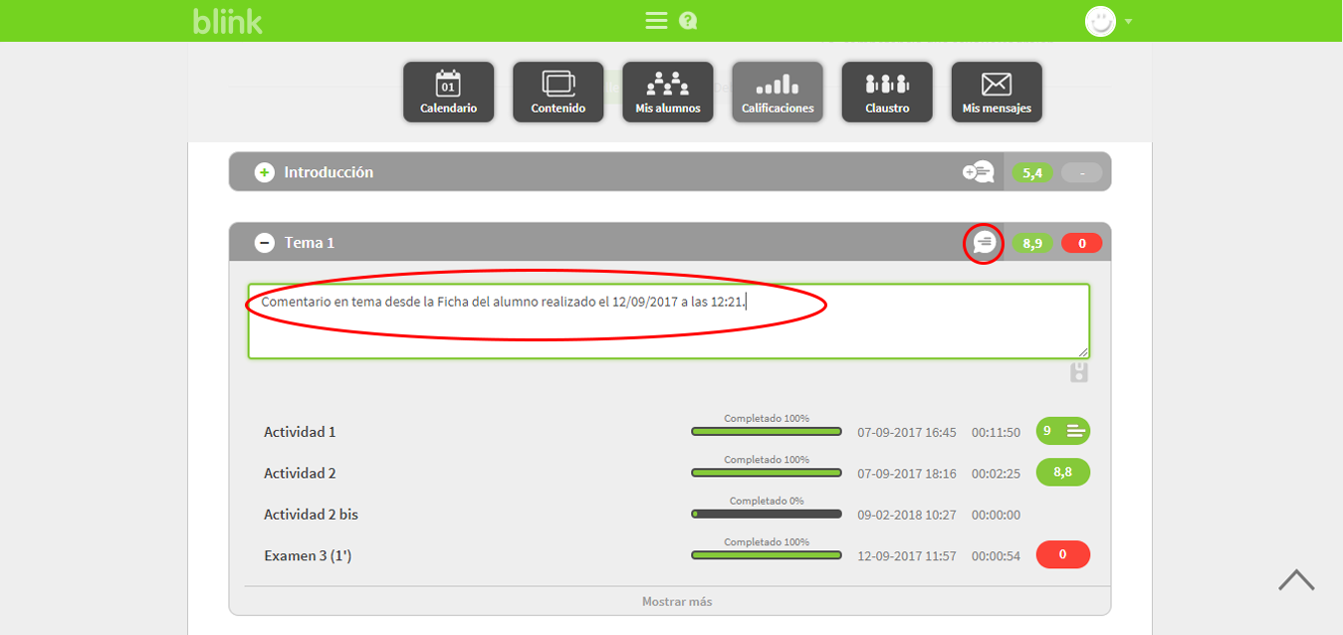The height and width of the screenshot is (635, 1343).
Task: Save comment with the floppy disk icon
Action: (x=1078, y=372)
